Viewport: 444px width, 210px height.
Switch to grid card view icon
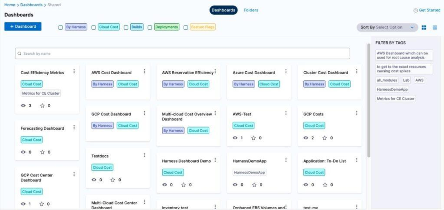pyautogui.click(x=424, y=27)
